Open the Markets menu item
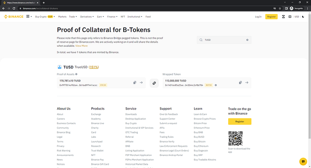Screen dimensions: 311x168 tap(62, 17)
